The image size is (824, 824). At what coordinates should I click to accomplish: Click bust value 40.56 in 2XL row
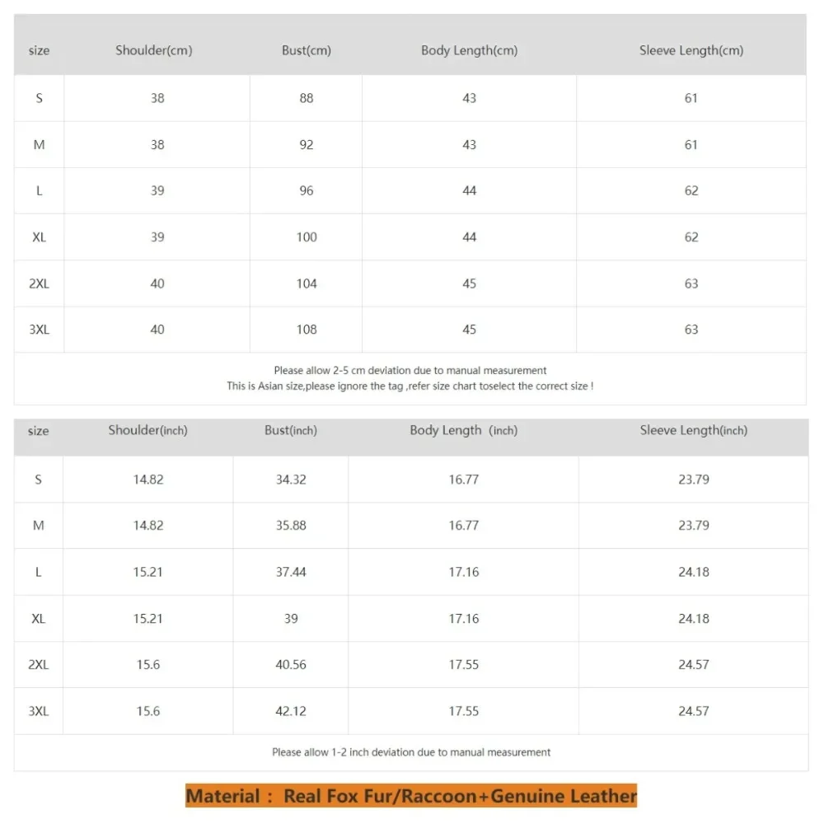point(291,665)
